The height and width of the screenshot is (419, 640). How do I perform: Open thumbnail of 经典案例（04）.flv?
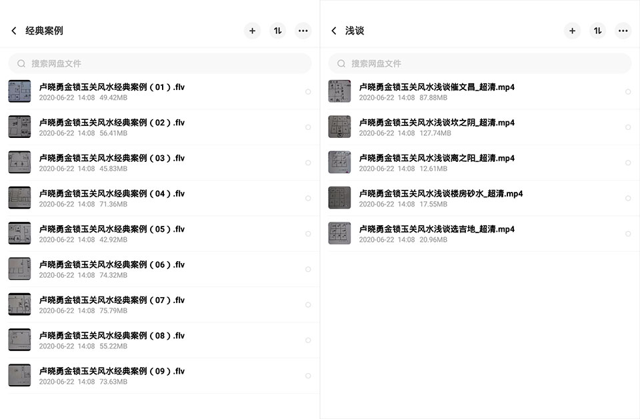[x=19, y=197]
